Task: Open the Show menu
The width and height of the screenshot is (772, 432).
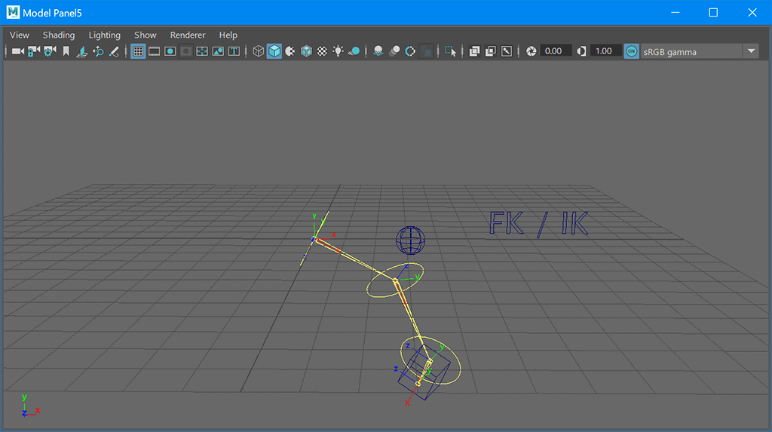Action: (146, 35)
